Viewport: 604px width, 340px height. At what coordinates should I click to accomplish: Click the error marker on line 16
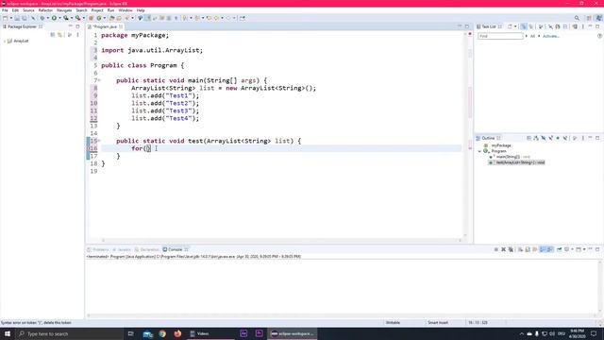[x=89, y=148]
